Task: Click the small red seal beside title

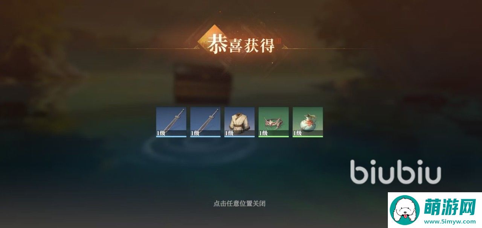Action: click(279, 40)
